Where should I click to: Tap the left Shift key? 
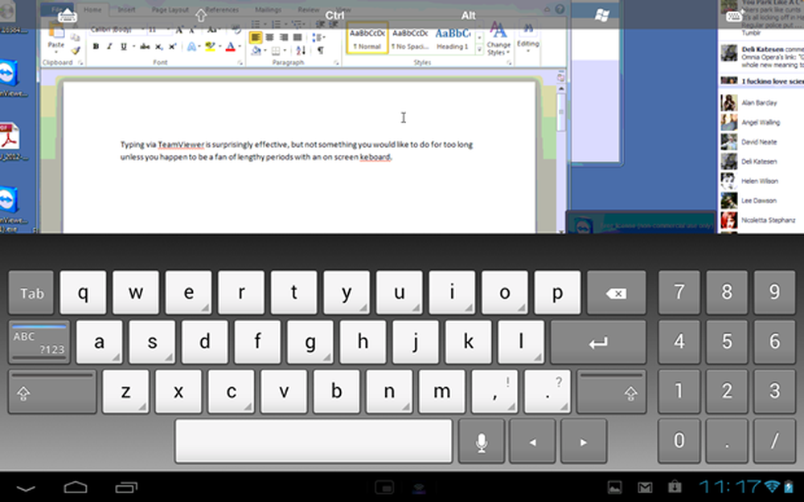52,392
